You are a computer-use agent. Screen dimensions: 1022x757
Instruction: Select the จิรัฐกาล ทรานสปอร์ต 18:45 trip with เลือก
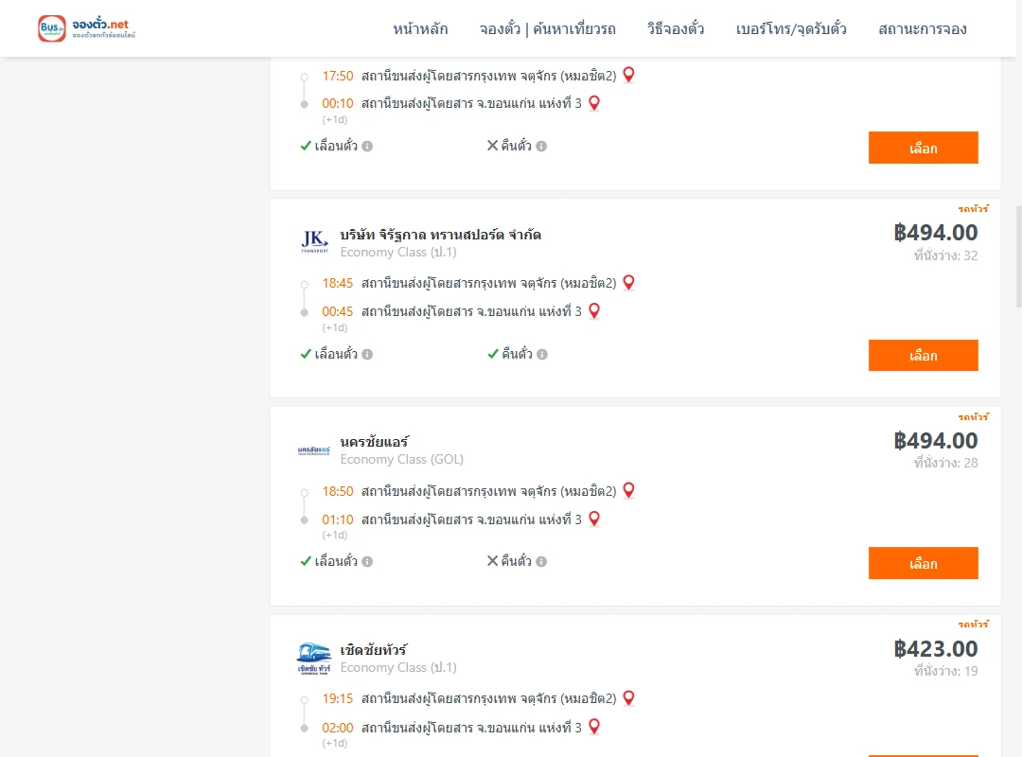[923, 356]
